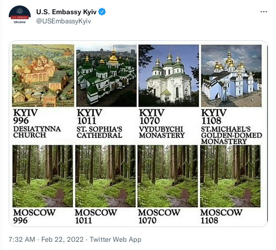Click the forest image above Moscow 1108

[231, 176]
